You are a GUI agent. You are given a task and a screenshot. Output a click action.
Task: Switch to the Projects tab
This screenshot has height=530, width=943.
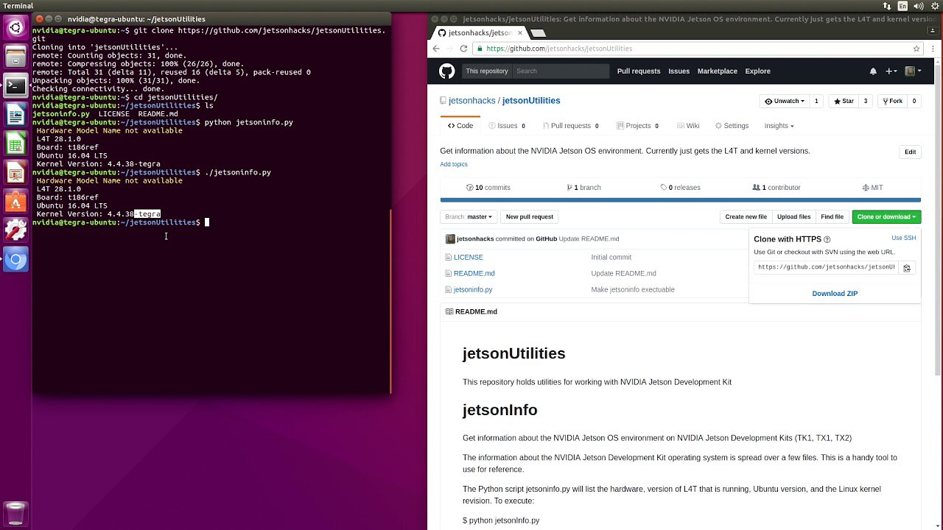pyautogui.click(x=637, y=126)
